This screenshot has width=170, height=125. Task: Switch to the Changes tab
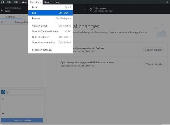click(x=11, y=17)
